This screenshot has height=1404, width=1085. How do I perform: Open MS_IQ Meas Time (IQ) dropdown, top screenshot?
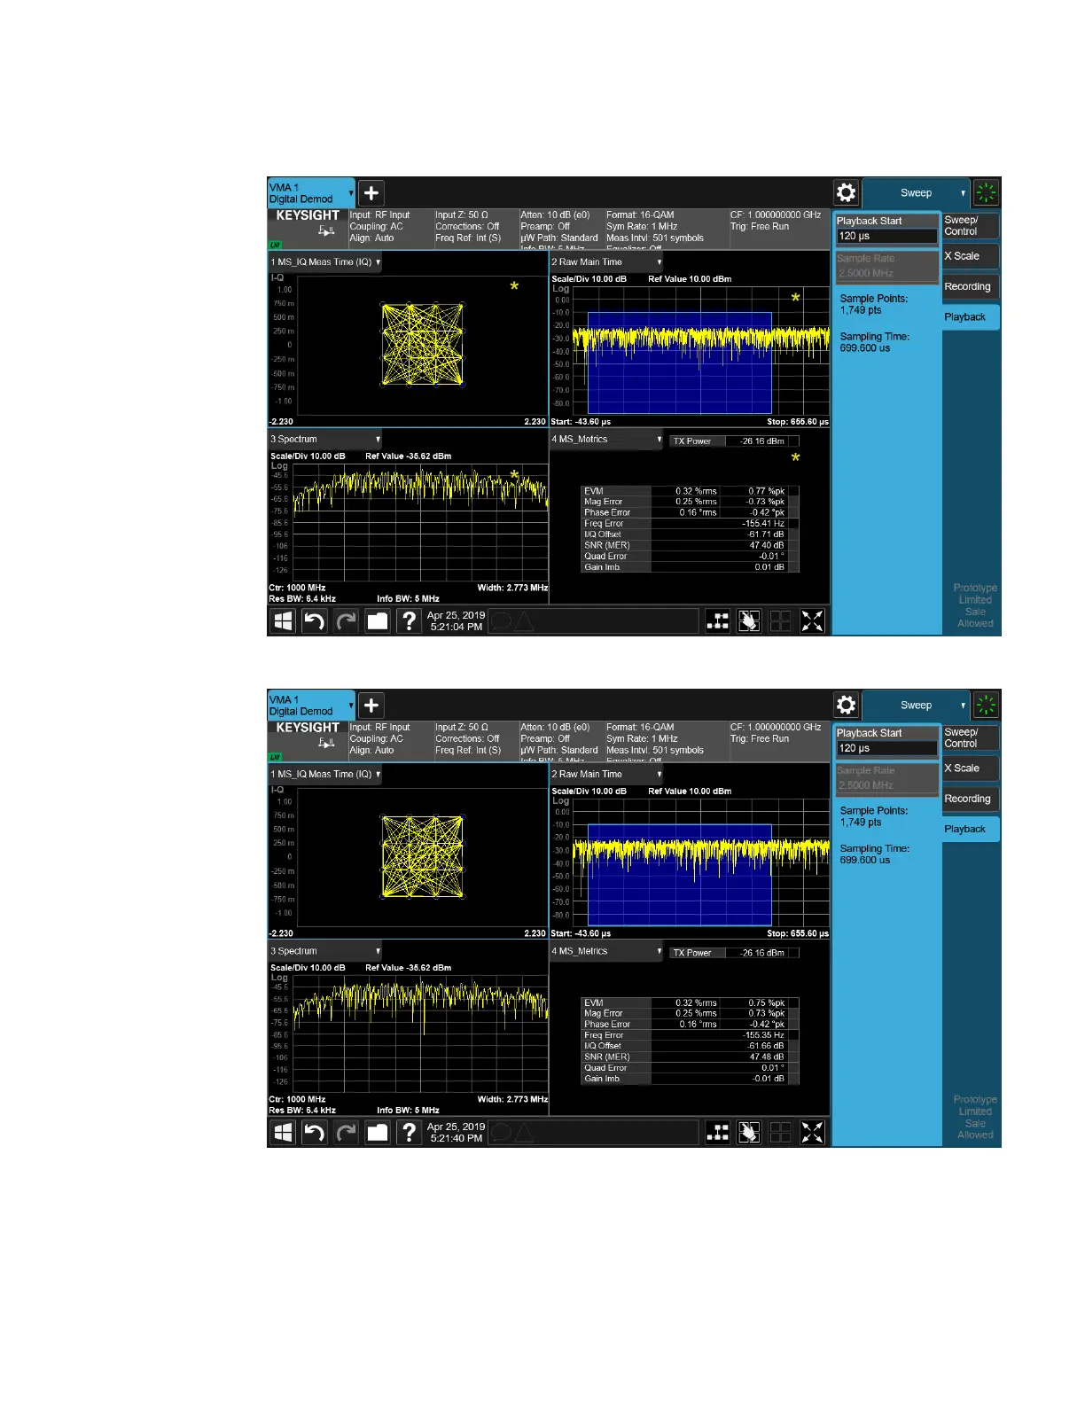coord(325,262)
